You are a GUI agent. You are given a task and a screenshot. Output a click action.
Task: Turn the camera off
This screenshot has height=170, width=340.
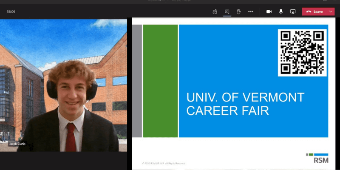(269, 12)
